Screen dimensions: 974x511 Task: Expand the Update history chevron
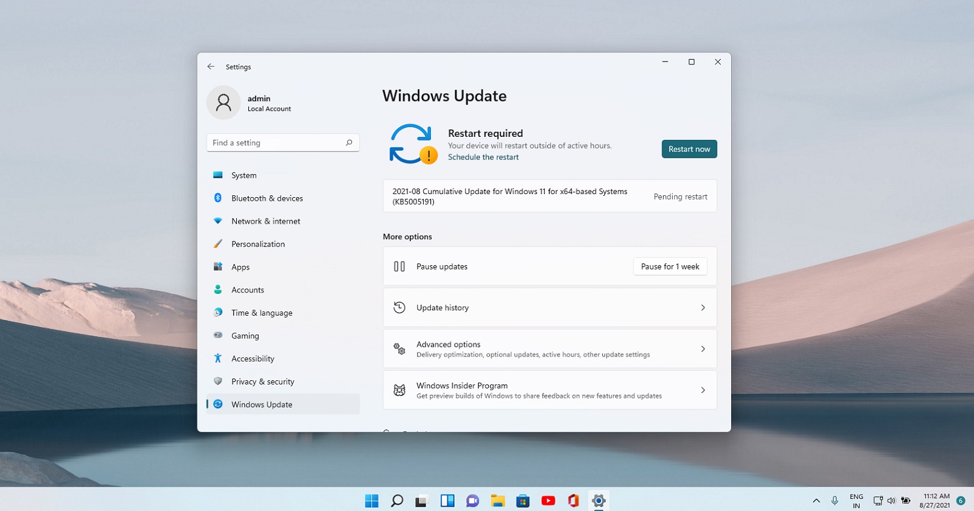point(703,308)
